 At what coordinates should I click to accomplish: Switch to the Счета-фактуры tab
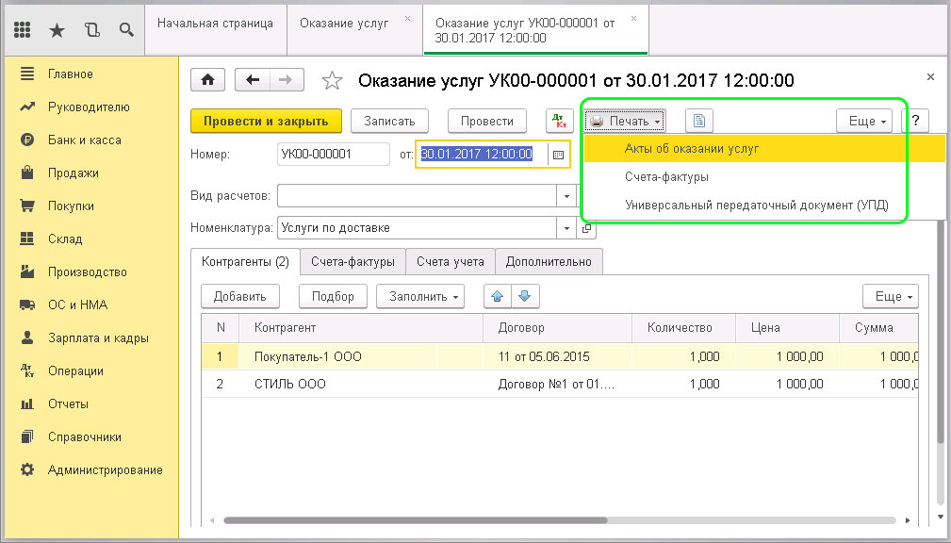coord(353,261)
